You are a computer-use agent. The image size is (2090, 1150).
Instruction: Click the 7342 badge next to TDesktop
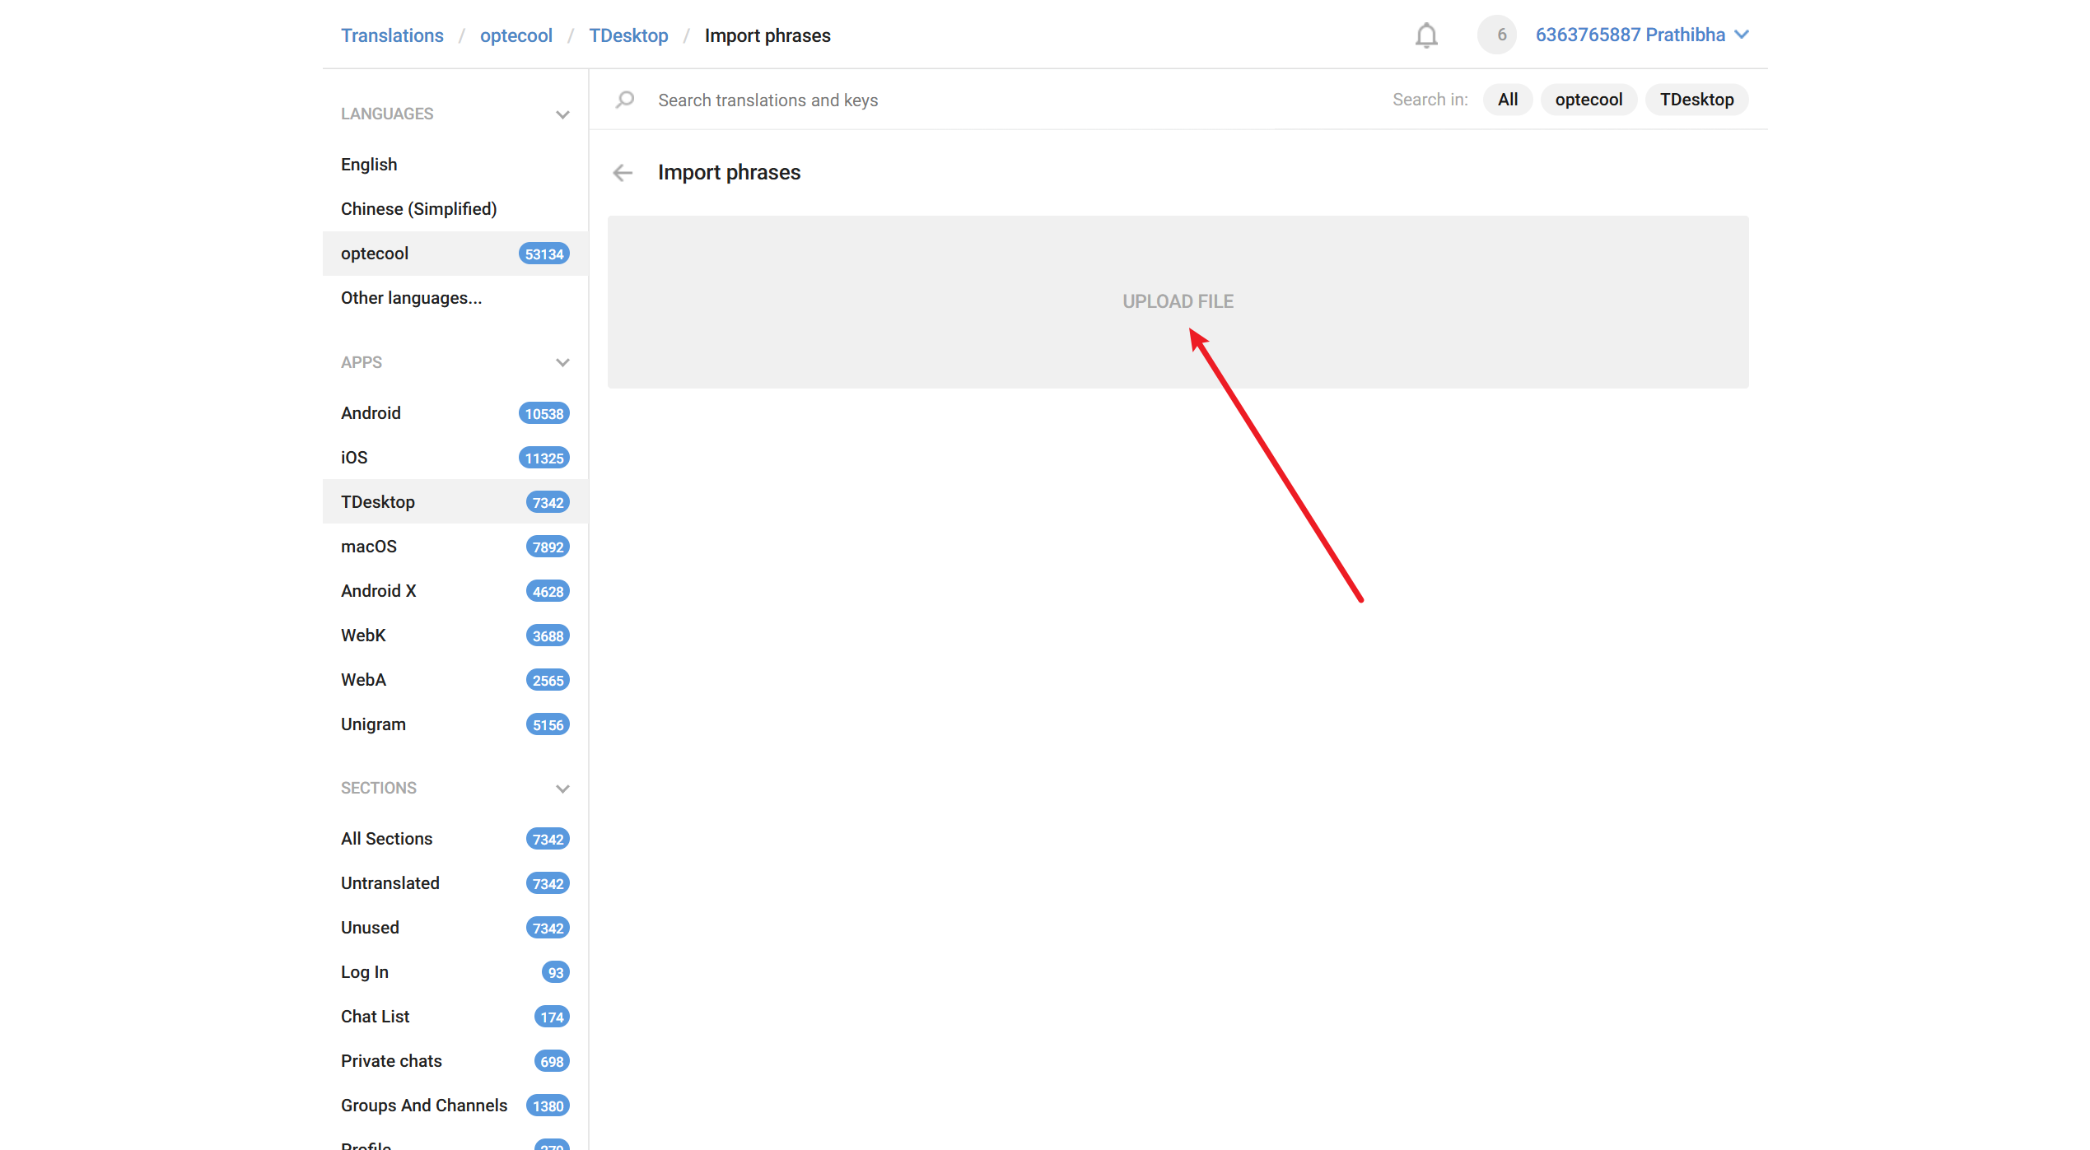[548, 502]
